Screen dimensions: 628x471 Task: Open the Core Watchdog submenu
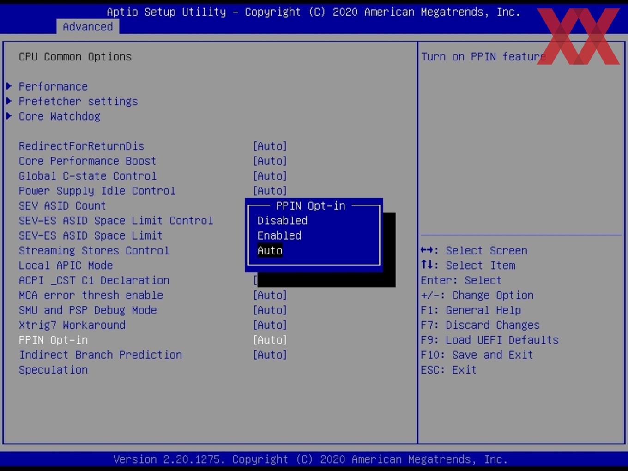coord(59,116)
